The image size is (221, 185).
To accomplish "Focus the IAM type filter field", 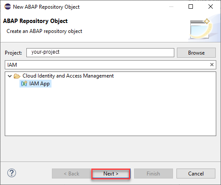I will pos(107,65).
